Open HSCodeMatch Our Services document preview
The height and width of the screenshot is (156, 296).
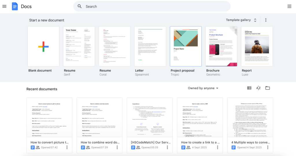pyautogui.click(x=150, y=117)
